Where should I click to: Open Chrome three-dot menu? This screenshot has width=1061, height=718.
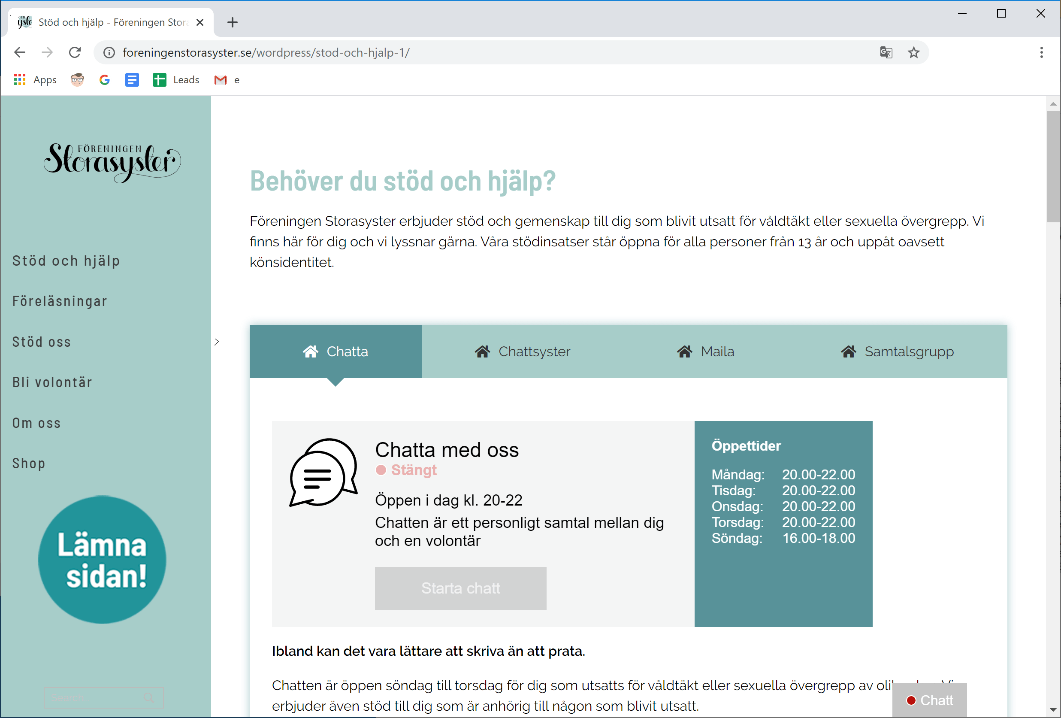click(1041, 52)
